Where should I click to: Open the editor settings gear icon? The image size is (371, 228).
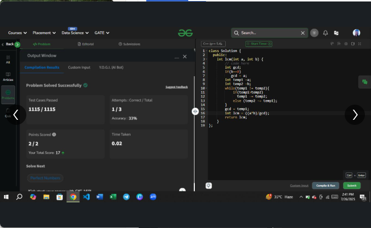pos(346,43)
